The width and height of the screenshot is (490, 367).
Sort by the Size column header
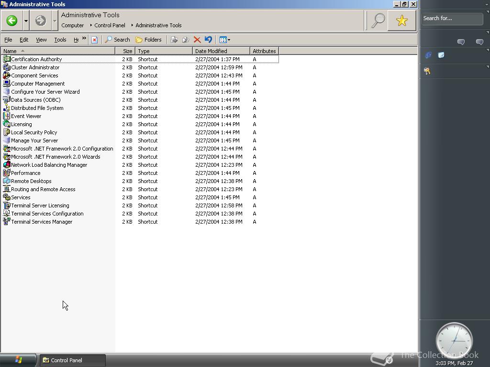click(125, 51)
